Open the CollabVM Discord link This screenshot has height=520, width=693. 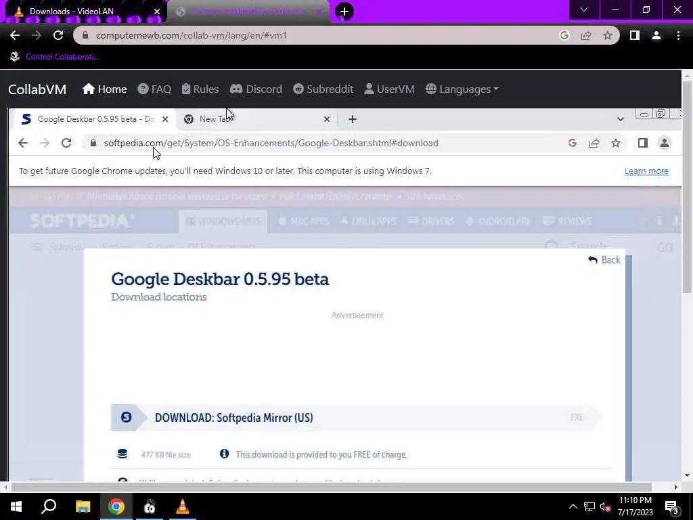256,89
